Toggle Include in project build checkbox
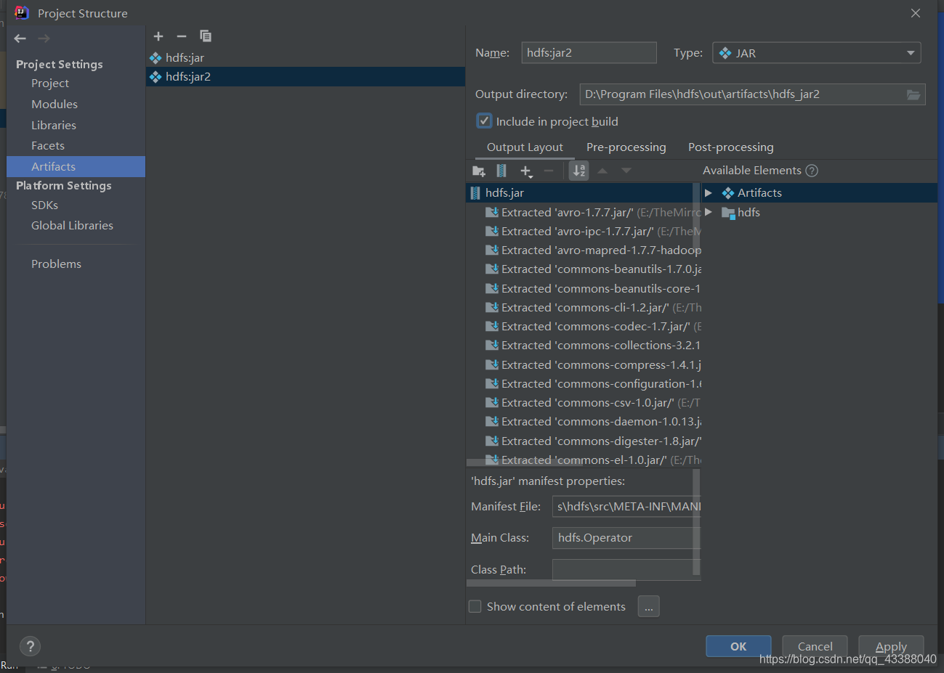 [x=484, y=121]
